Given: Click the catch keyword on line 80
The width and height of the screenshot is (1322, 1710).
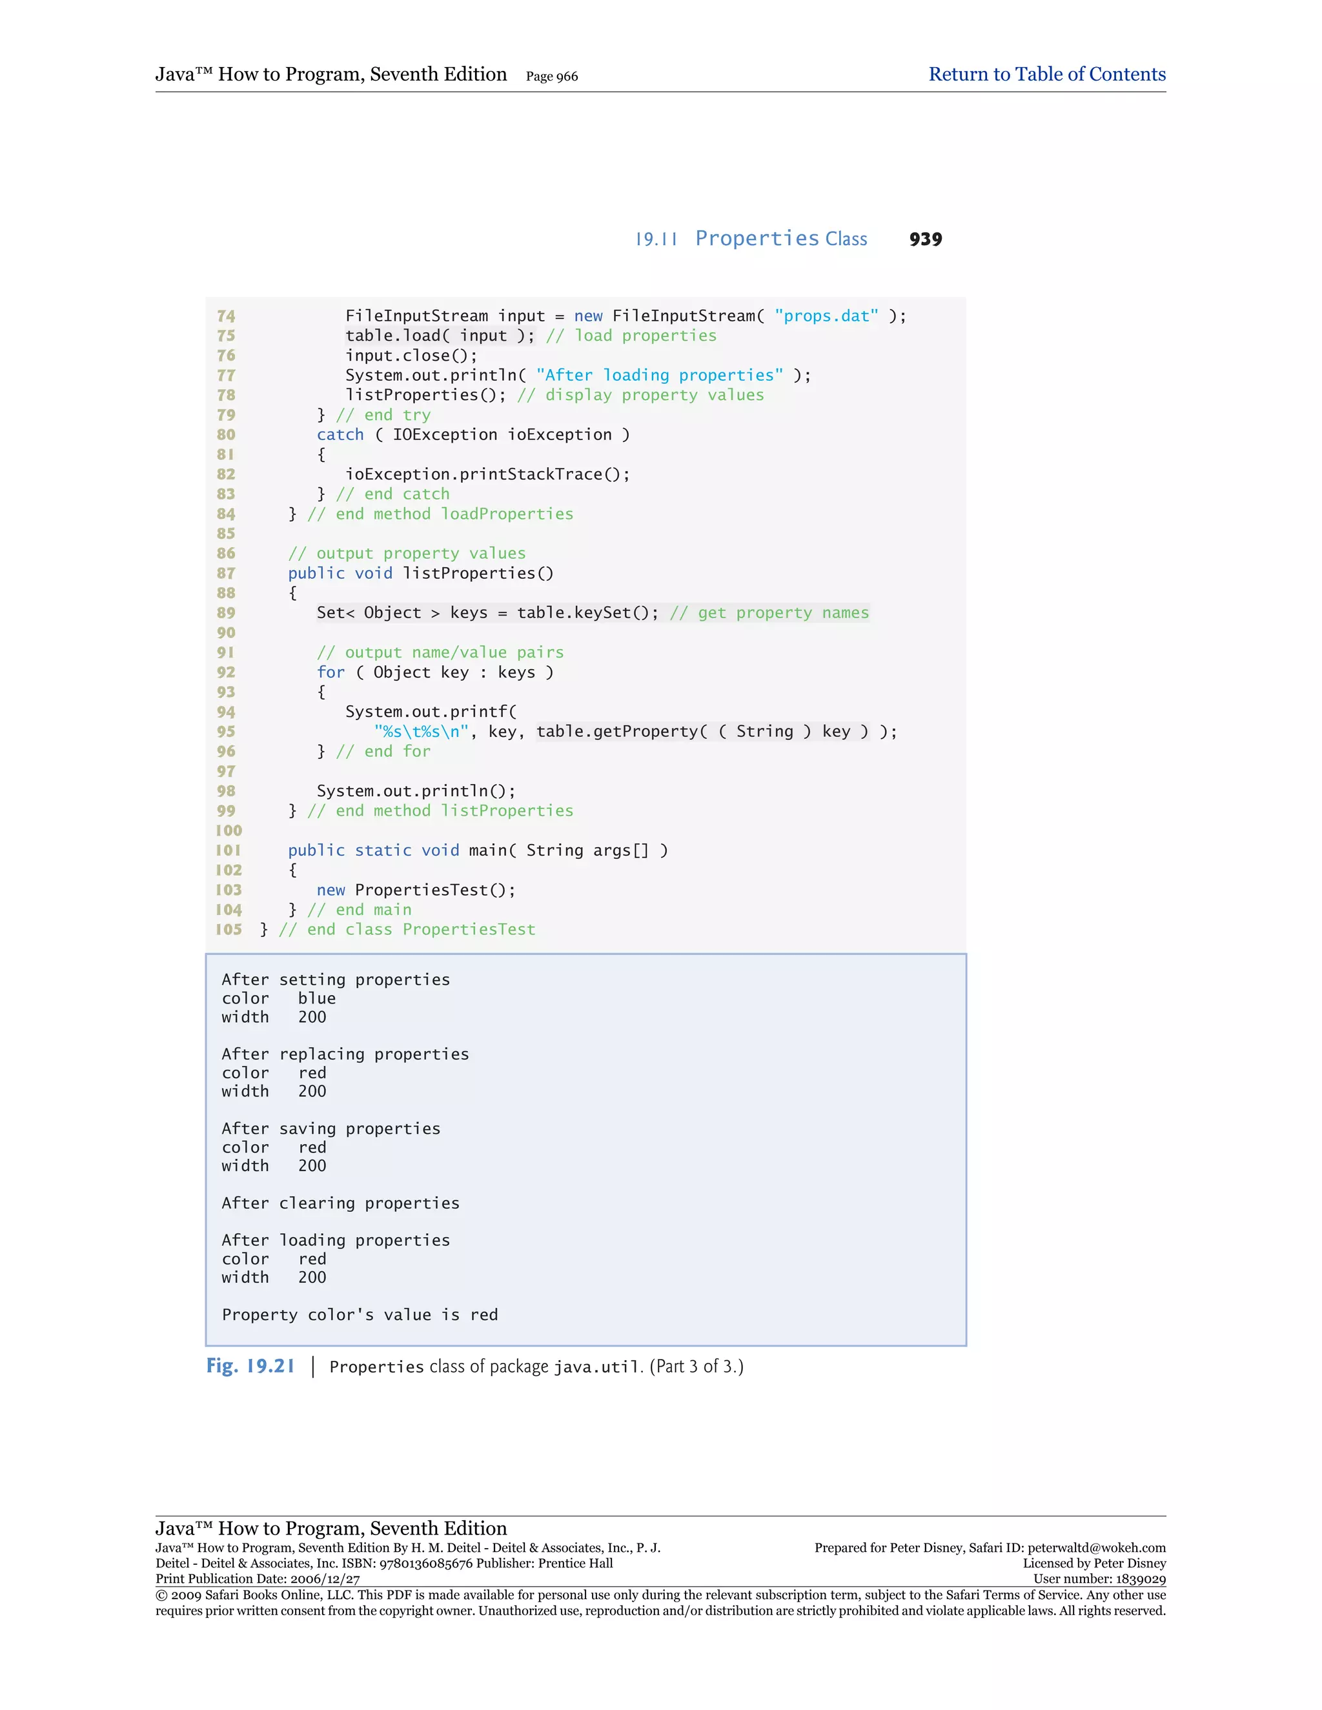Looking at the screenshot, I should [x=340, y=434].
